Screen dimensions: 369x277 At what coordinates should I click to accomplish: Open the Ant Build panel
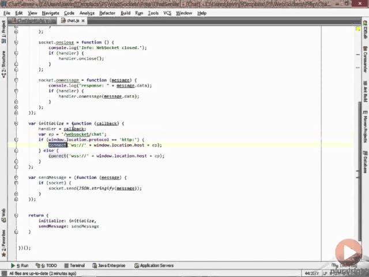(x=365, y=91)
